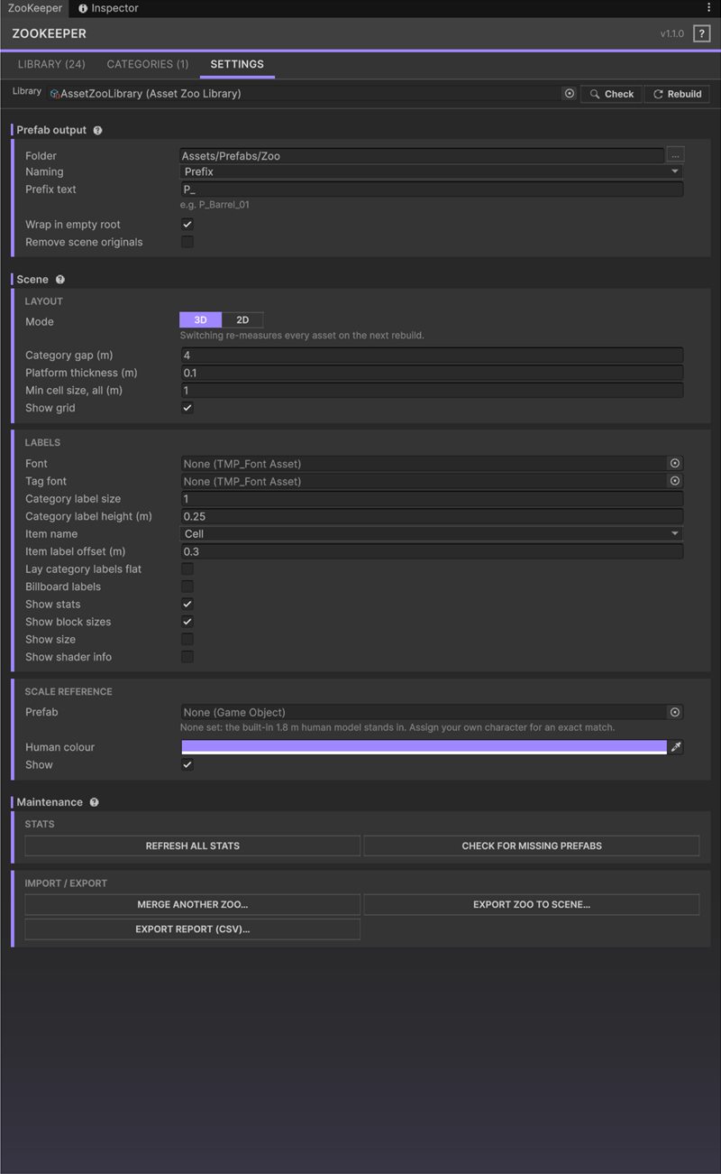The image size is (721, 1174).
Task: Click the Prefix text field
Action: pyautogui.click(x=432, y=190)
